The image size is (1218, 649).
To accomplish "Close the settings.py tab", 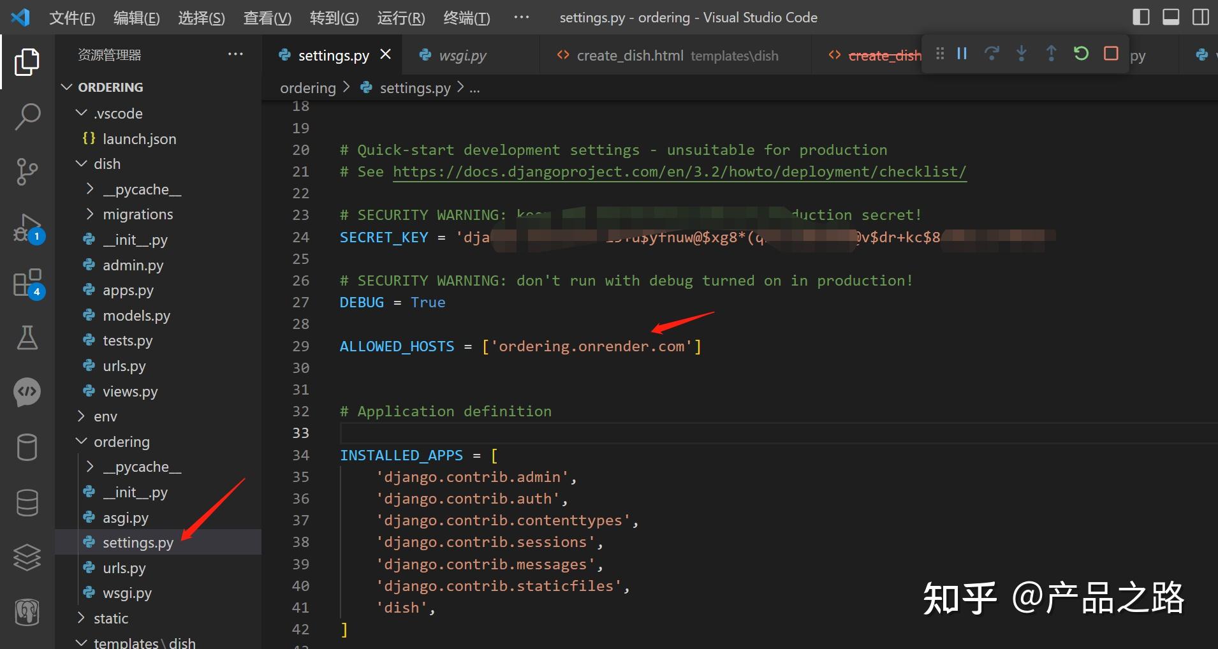I will (386, 55).
